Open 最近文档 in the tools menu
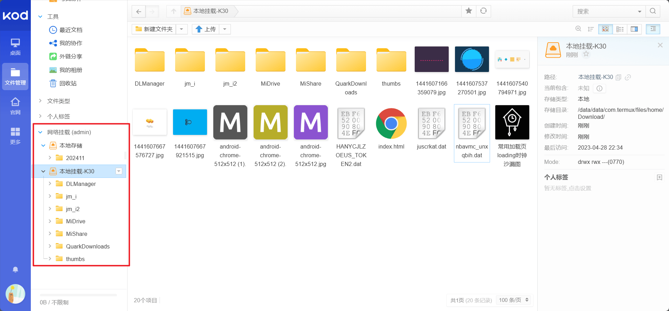Screen dimensions: 669x311 (70, 30)
